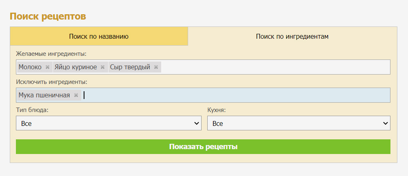This screenshot has height=176, width=408.
Task: Open the Поиск по ингредиентам tab
Action: point(292,36)
